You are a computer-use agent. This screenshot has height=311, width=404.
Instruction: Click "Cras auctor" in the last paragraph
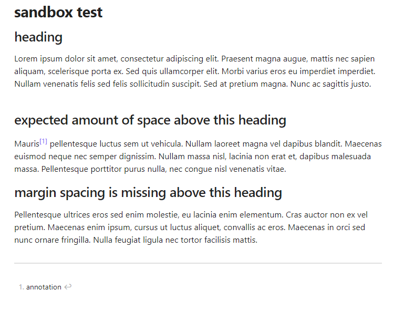tap(307, 215)
